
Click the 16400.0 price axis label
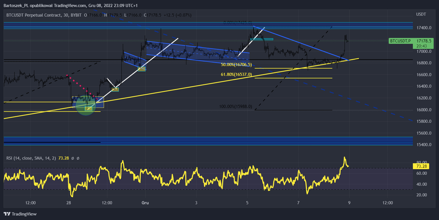click(x=423, y=87)
